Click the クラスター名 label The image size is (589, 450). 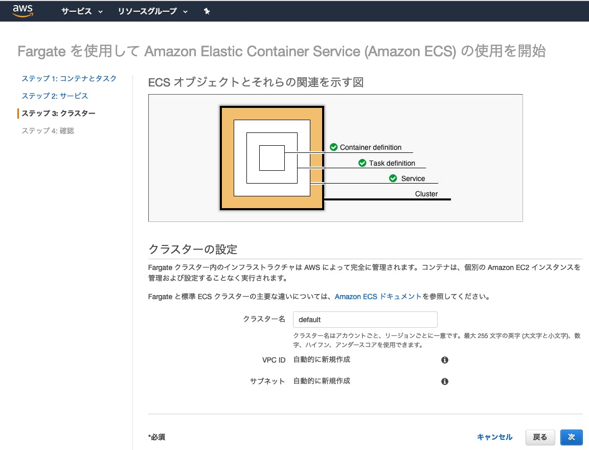[264, 319]
